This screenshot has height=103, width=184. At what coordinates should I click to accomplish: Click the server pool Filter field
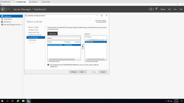click(66, 38)
